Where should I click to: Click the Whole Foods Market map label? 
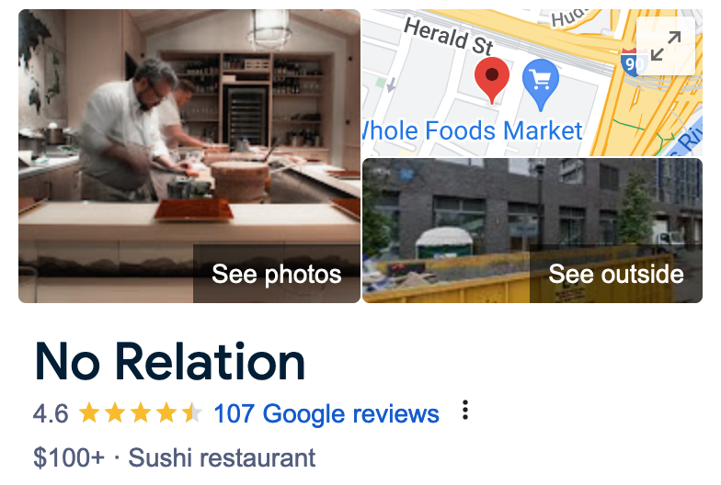tap(472, 130)
